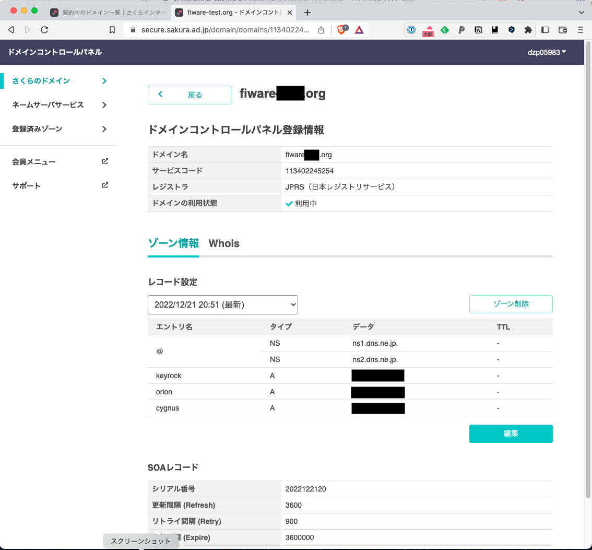The width and height of the screenshot is (592, 550).
Task: Click the padlock icon in the address bar
Action: pyautogui.click(x=133, y=30)
